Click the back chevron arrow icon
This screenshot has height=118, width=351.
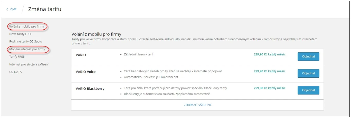click(x=7, y=9)
